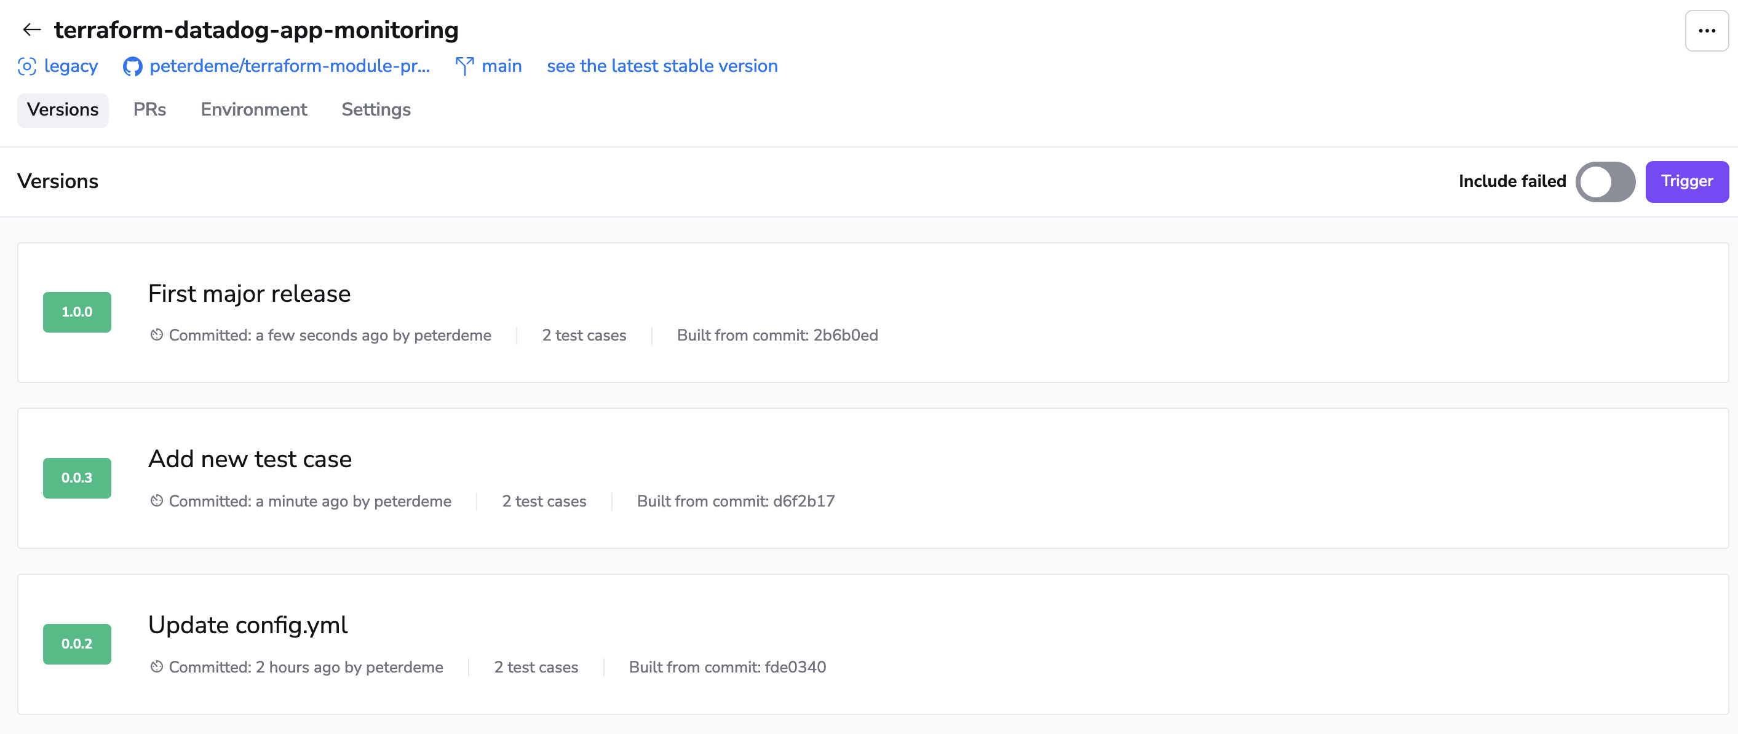The image size is (1738, 734).
Task: Go to the Settings tab
Action: pyautogui.click(x=375, y=110)
